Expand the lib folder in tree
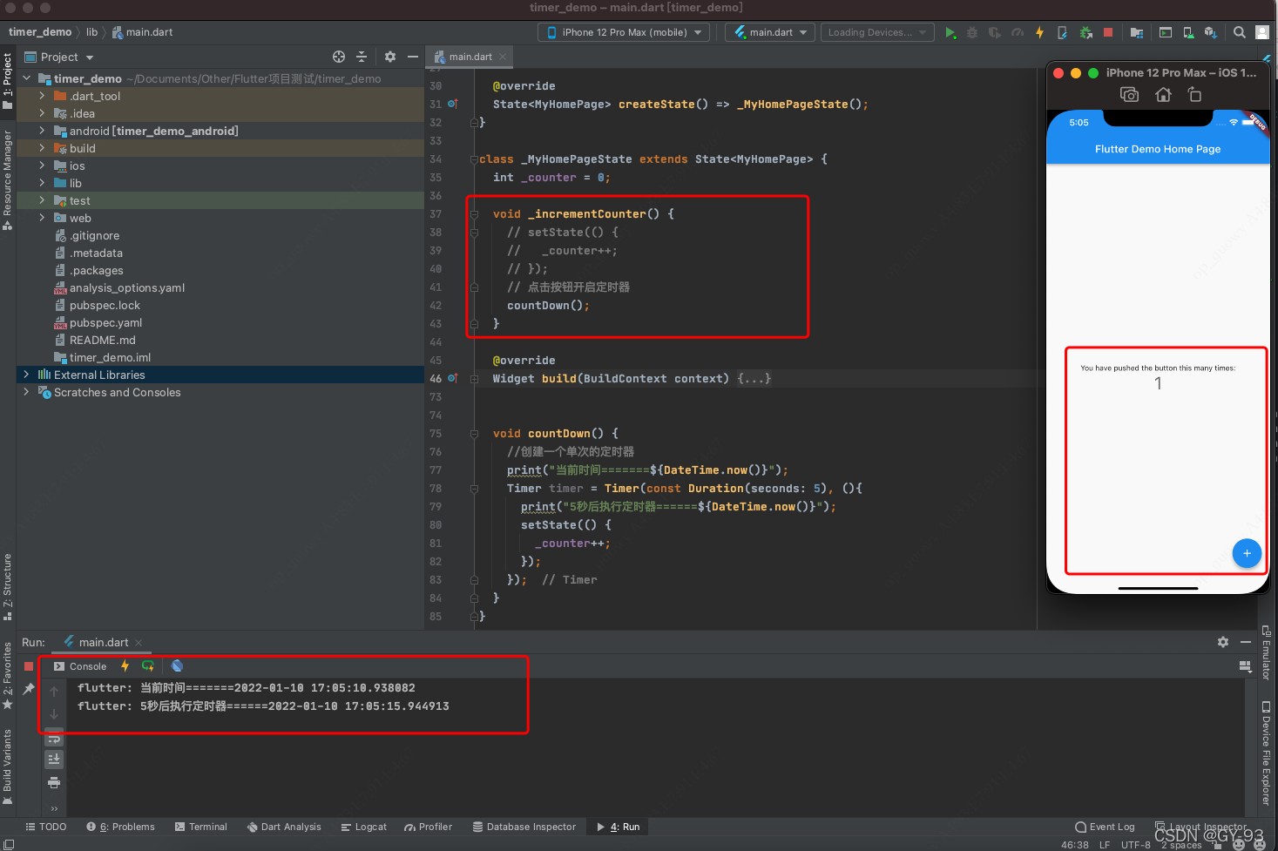The height and width of the screenshot is (851, 1278). [41, 183]
